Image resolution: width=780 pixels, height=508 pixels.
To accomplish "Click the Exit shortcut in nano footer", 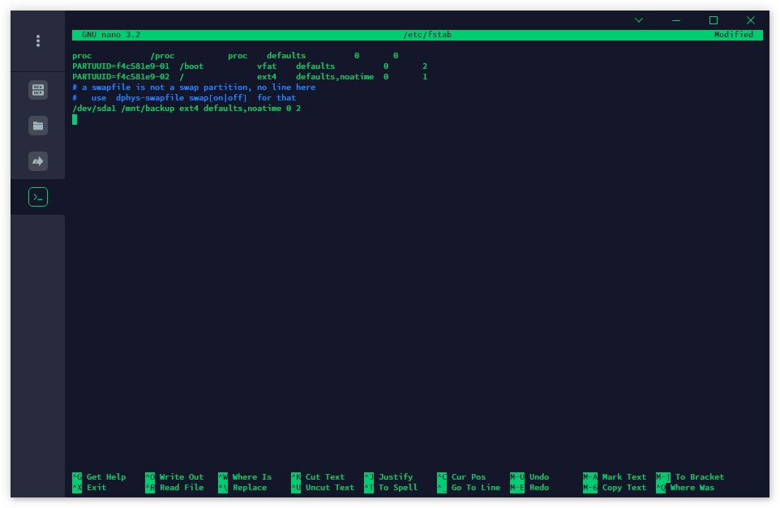I will click(x=96, y=488).
